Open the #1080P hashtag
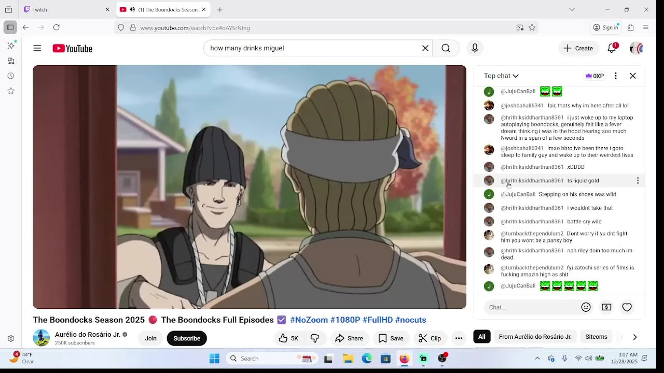 (345, 320)
